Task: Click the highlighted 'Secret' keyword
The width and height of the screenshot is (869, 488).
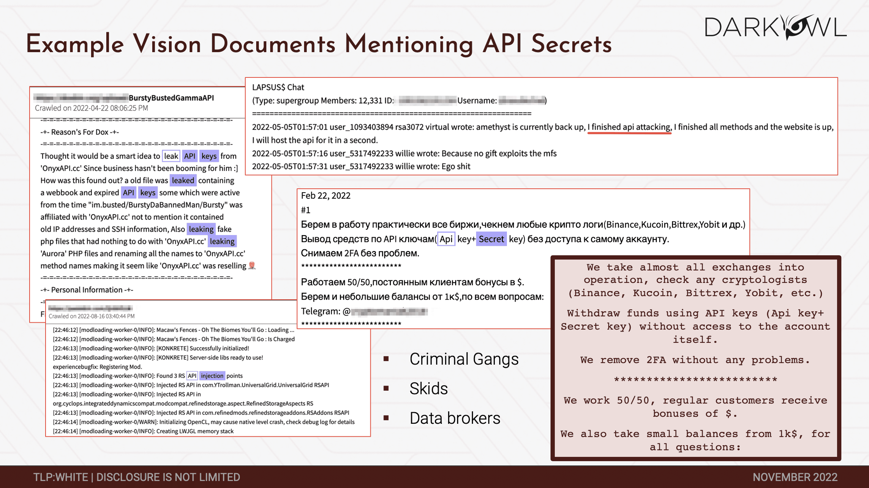Action: point(491,239)
